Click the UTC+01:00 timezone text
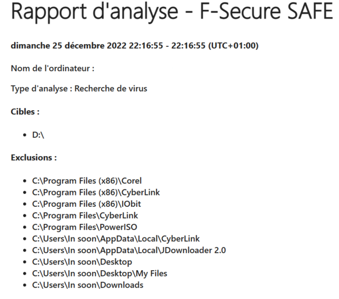The height and width of the screenshot is (299, 339). point(233,46)
